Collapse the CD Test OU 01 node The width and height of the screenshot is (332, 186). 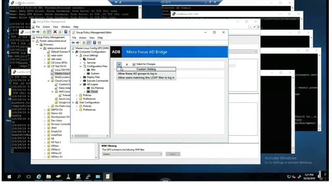[45, 66]
